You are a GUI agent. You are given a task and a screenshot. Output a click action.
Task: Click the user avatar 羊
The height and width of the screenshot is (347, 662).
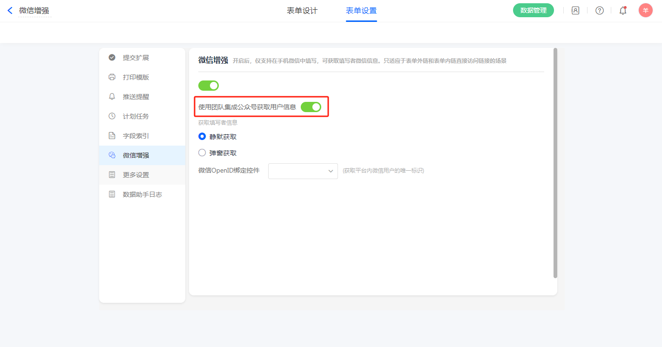point(645,10)
